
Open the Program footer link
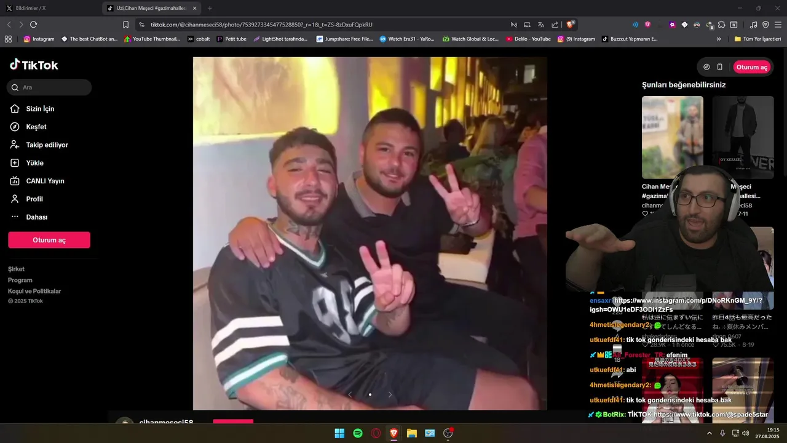[x=20, y=280]
